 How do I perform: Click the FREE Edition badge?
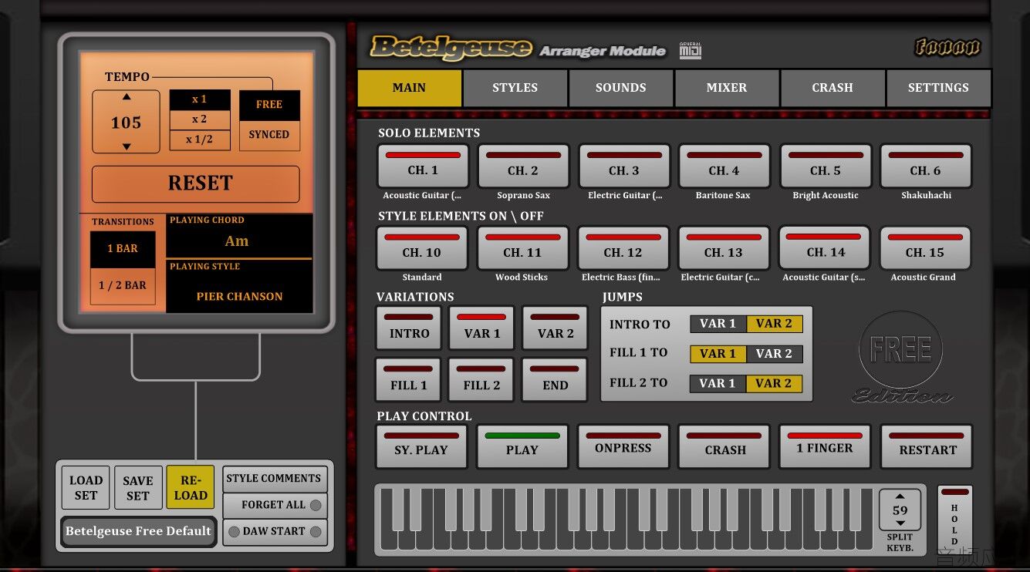900,358
